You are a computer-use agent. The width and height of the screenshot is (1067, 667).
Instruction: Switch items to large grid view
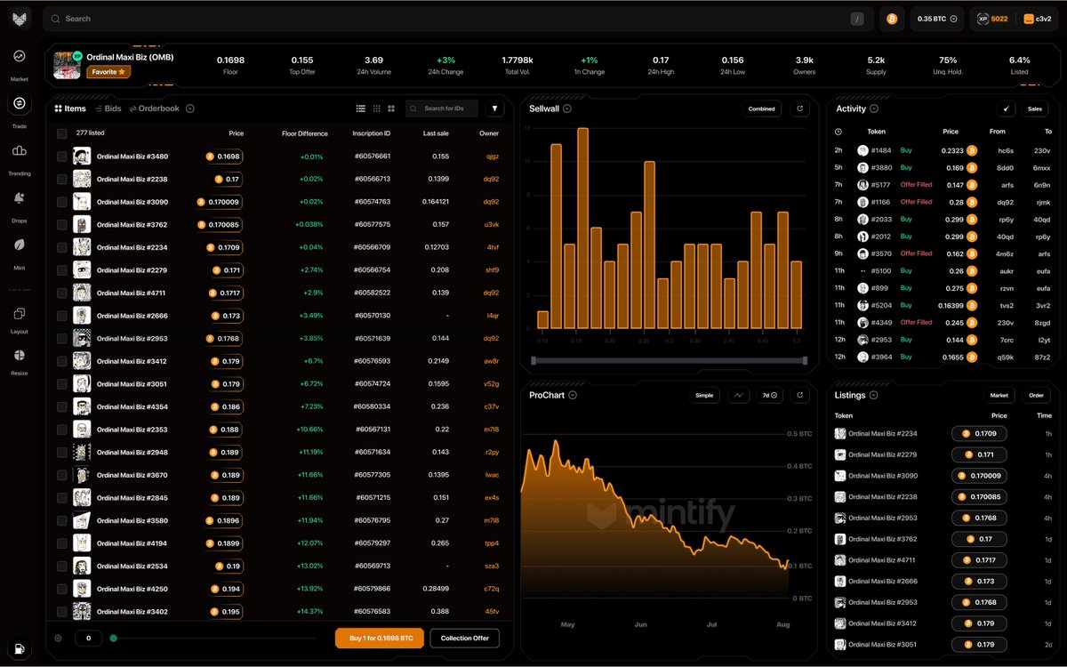coord(392,108)
